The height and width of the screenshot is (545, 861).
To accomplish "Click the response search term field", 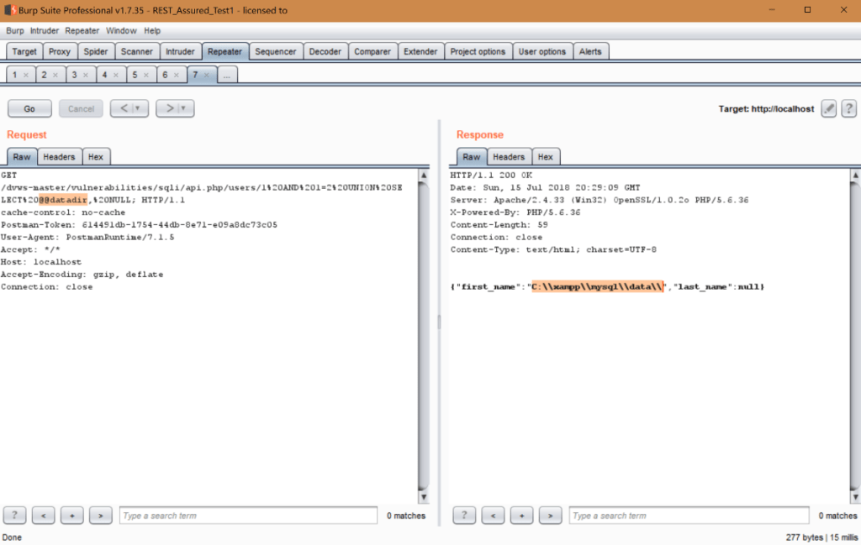I will tap(688, 515).
